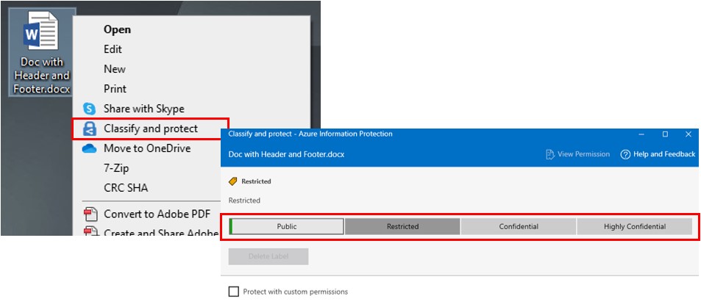The height and width of the screenshot is (307, 701).
Task: Apply the Public classification label
Action: pyautogui.click(x=287, y=227)
